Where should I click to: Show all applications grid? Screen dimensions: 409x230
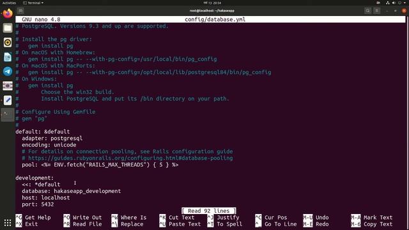(x=8, y=222)
